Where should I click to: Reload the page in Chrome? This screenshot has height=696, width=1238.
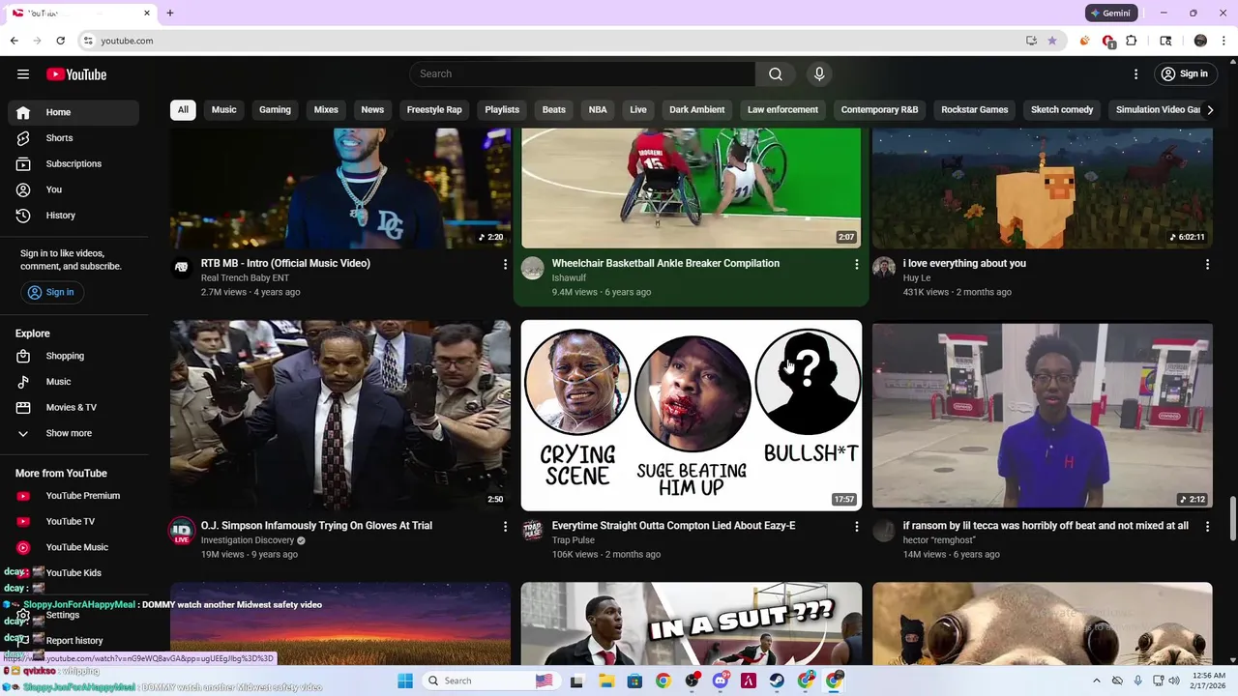[60, 41]
